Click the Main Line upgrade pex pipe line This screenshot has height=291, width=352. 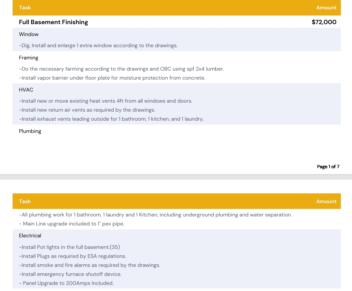(72, 224)
